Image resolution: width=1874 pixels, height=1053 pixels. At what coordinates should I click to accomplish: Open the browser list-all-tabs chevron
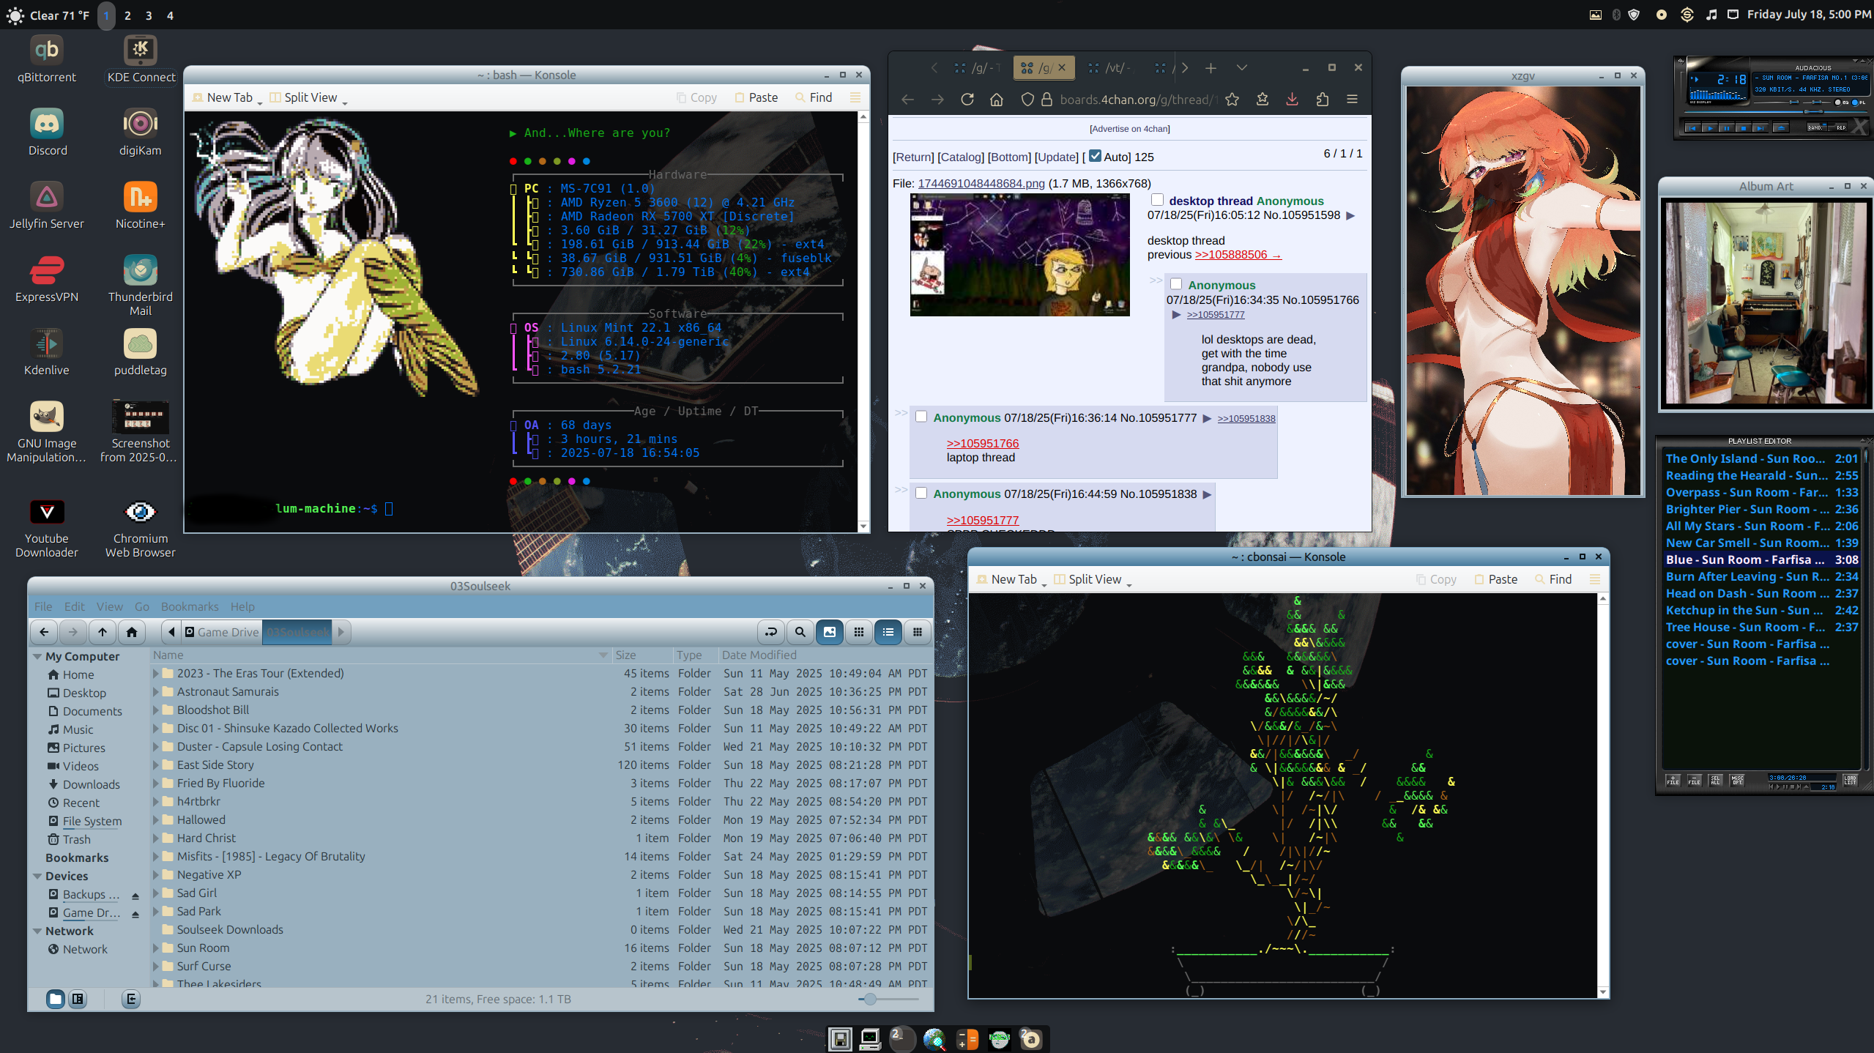[1242, 67]
